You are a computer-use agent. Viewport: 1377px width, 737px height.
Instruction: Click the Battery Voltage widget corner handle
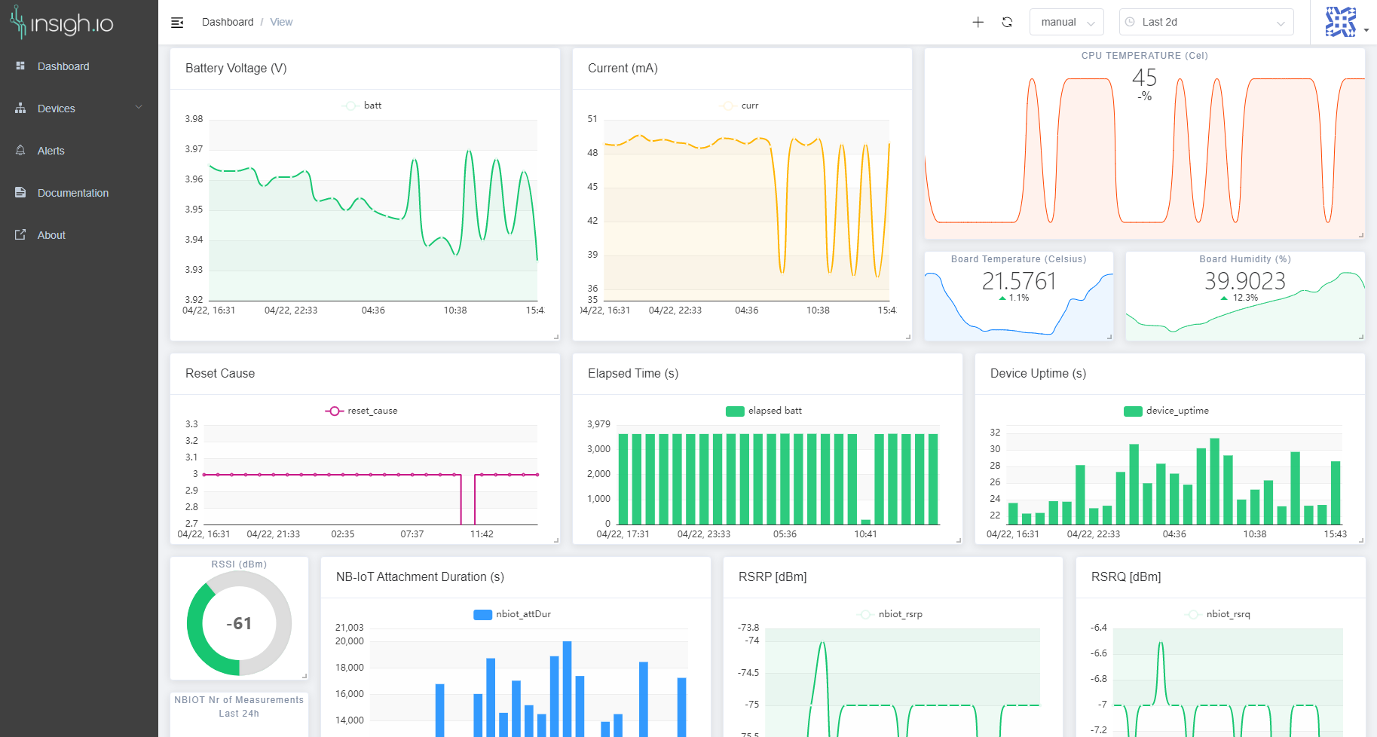point(556,337)
